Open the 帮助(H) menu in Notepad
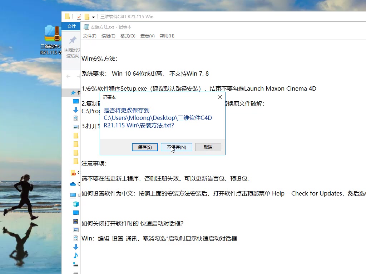The height and width of the screenshot is (274, 366). click(167, 36)
